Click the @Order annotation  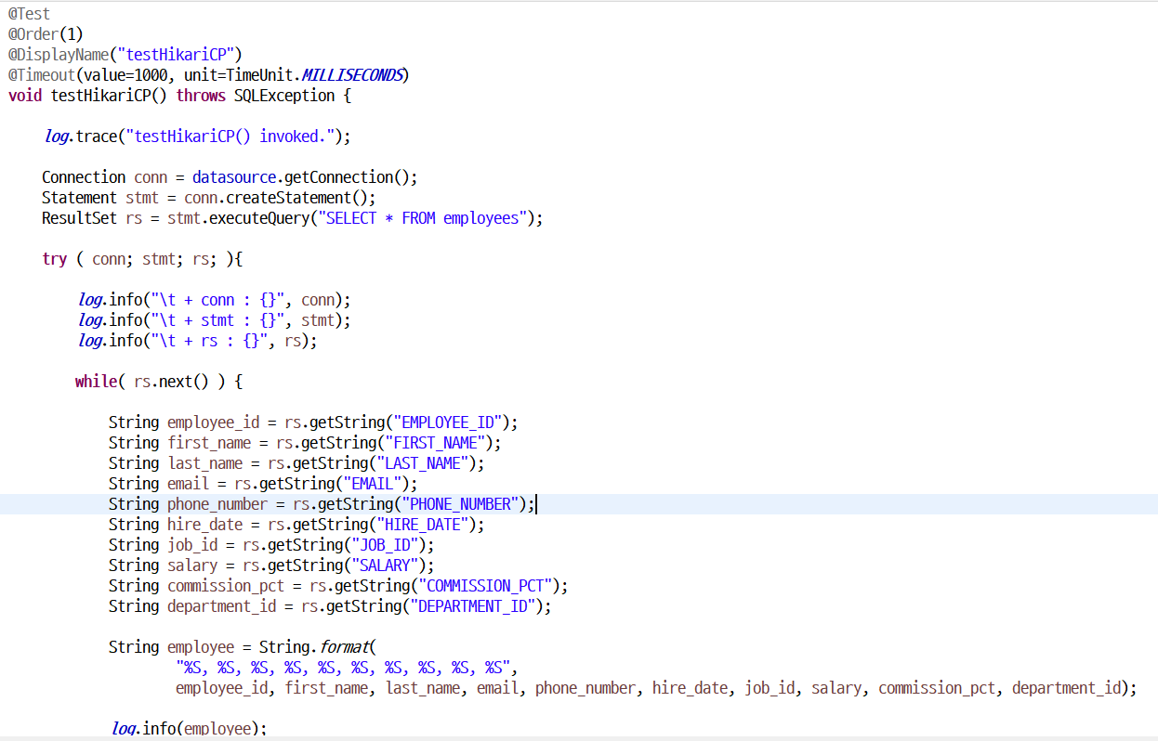pyautogui.click(x=34, y=34)
